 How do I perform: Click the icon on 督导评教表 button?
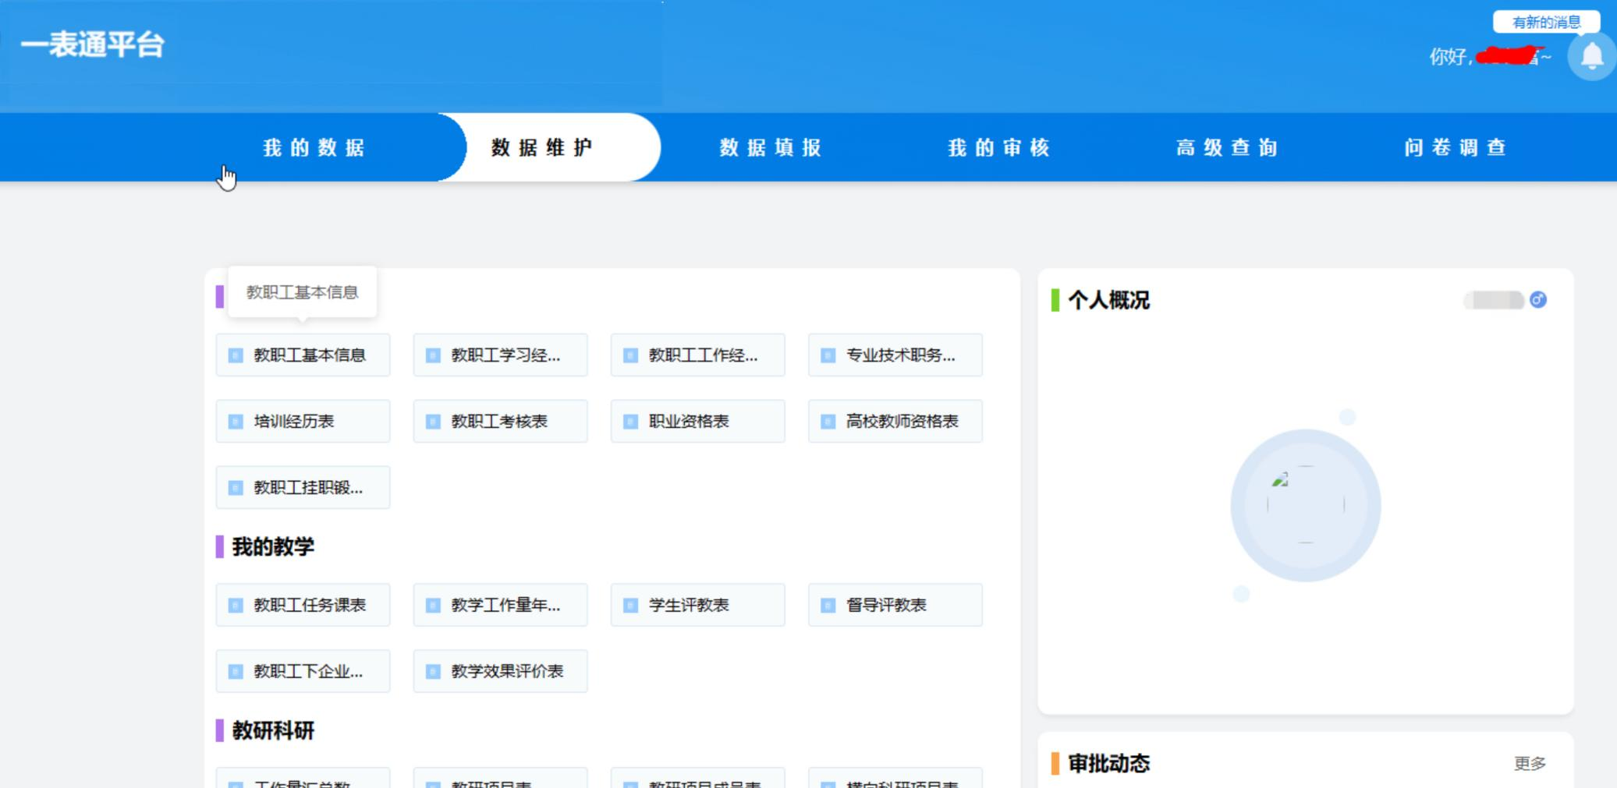point(828,605)
